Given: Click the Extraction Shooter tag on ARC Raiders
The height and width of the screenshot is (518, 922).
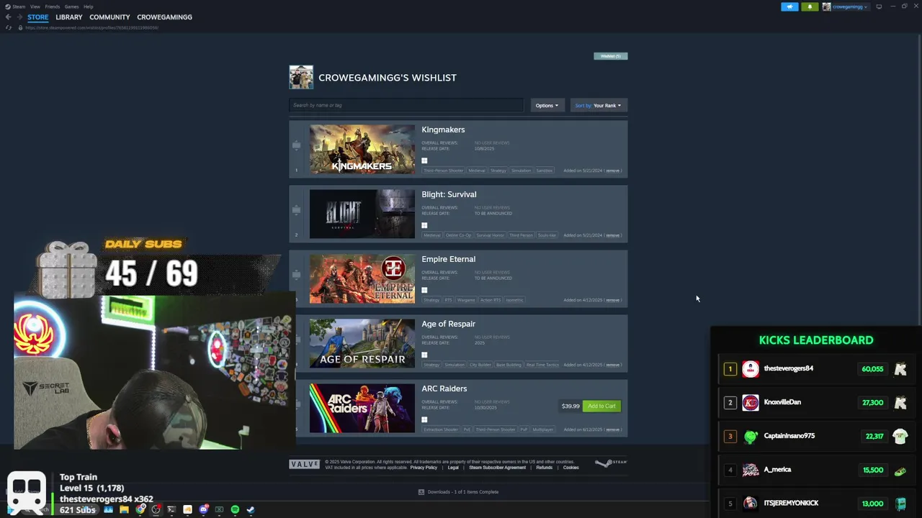Looking at the screenshot, I should [x=441, y=430].
